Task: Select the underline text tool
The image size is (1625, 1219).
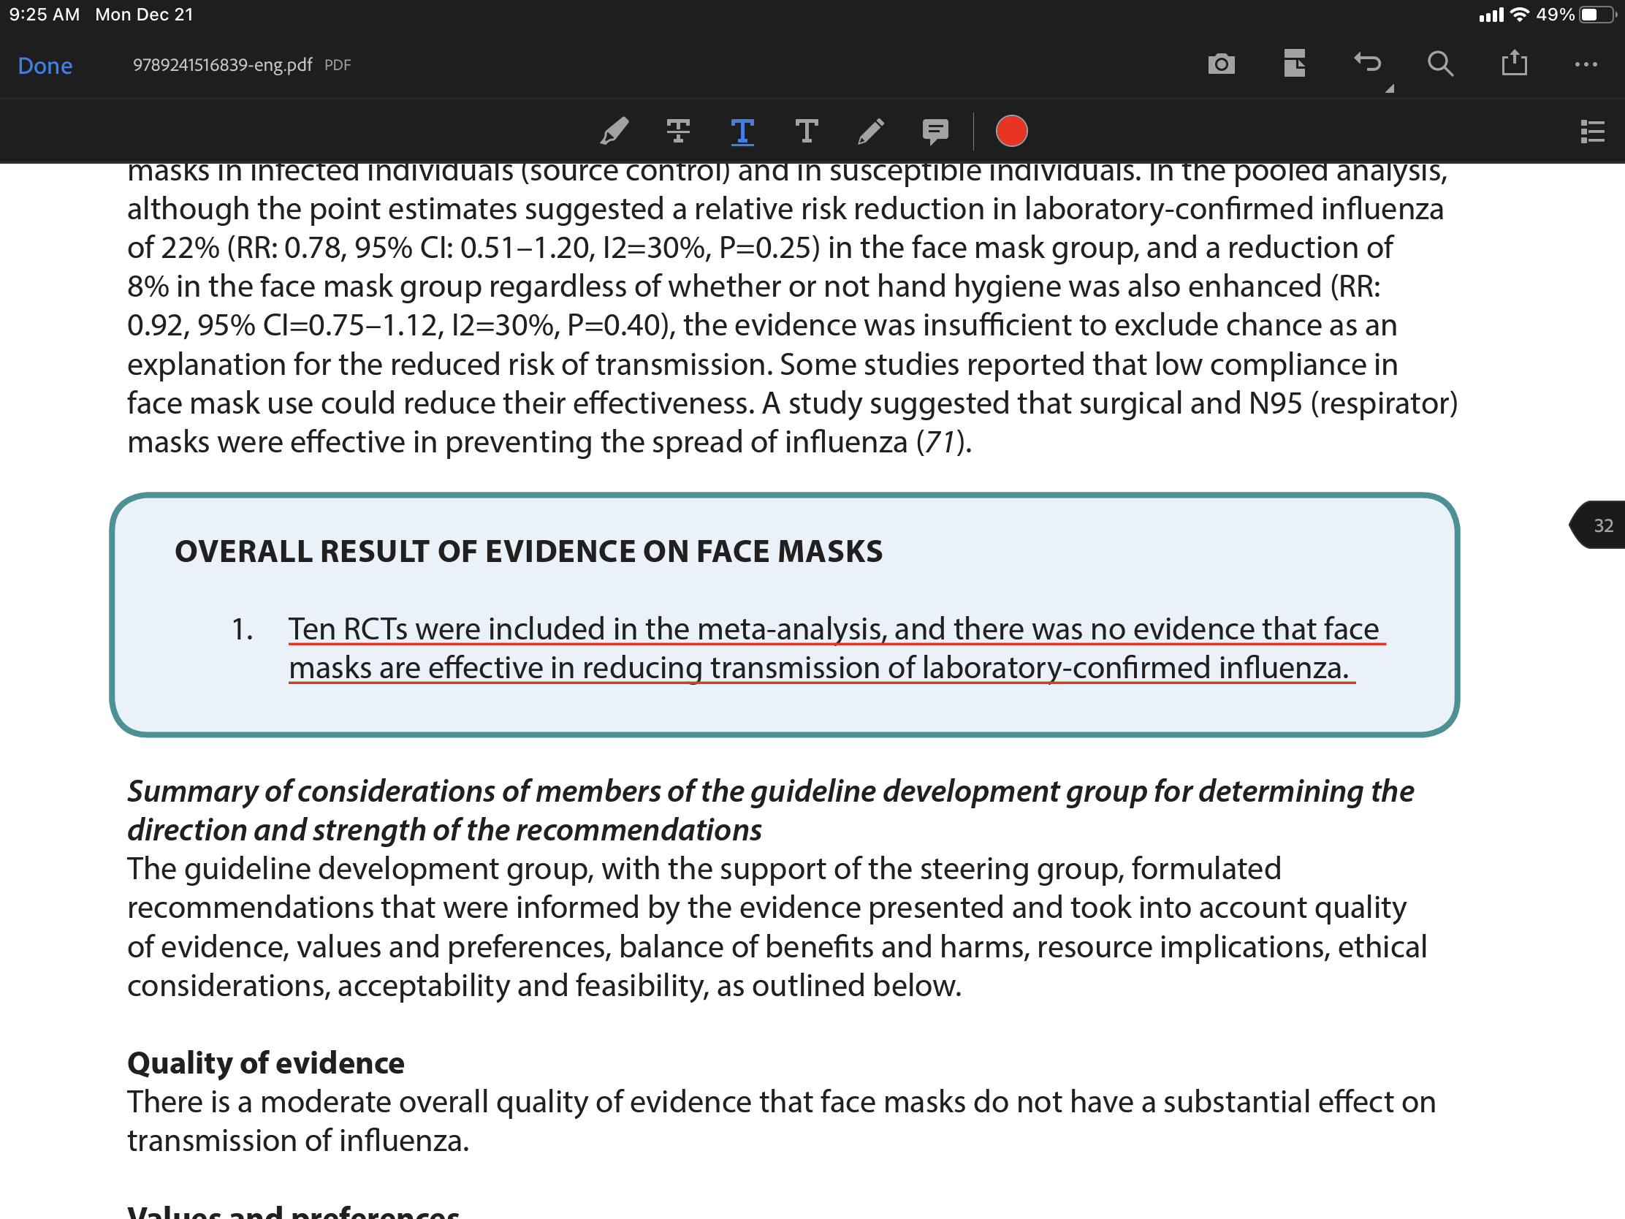Action: pyautogui.click(x=742, y=132)
